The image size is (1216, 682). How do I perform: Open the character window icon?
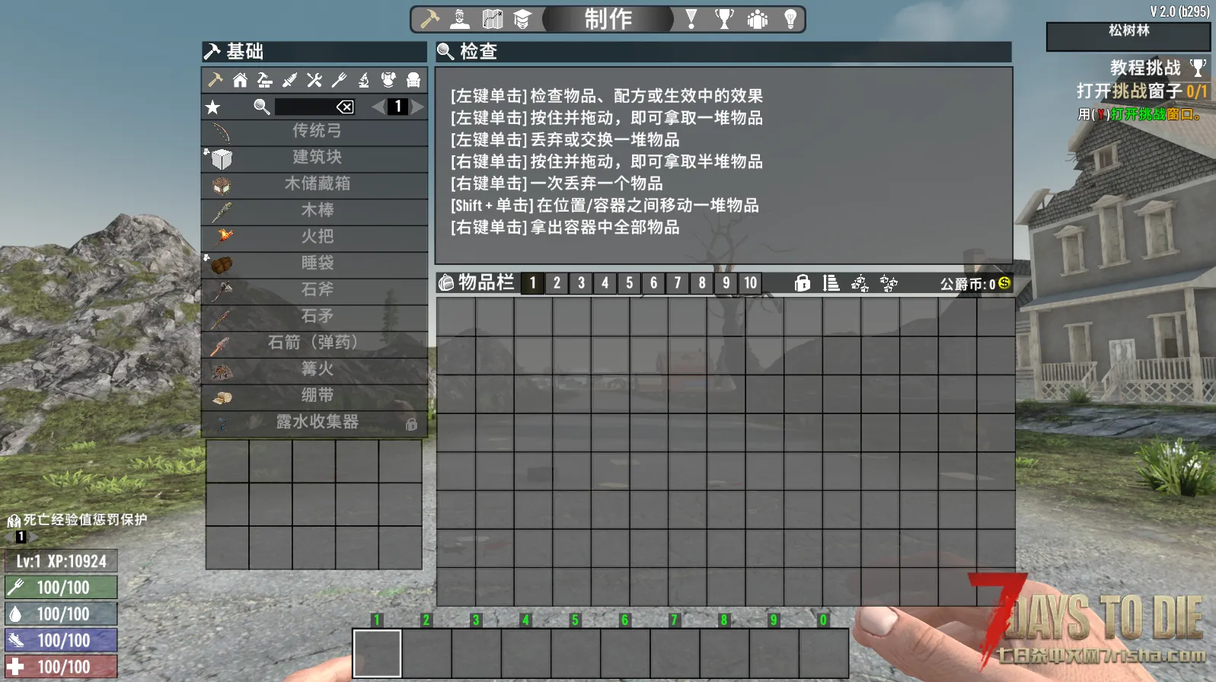point(460,19)
